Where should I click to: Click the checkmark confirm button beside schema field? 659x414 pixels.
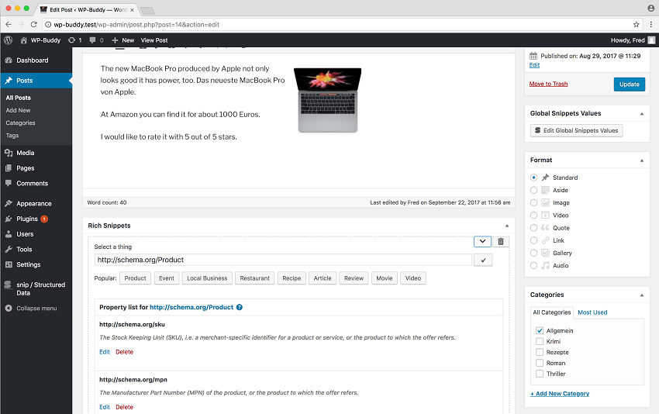pyautogui.click(x=482, y=260)
